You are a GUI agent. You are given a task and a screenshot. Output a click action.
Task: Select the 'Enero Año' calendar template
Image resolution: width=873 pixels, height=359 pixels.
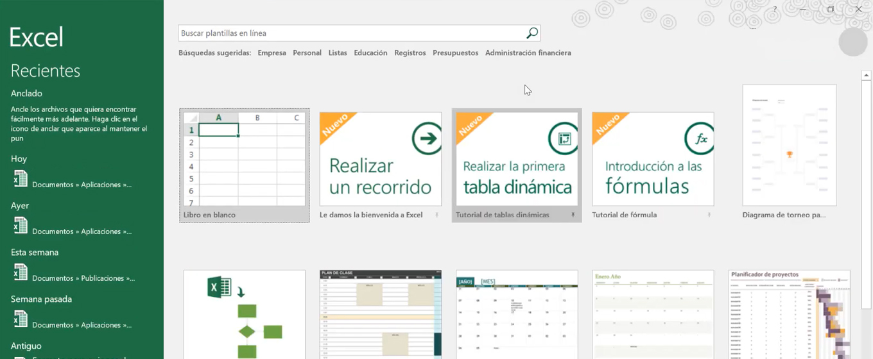653,314
